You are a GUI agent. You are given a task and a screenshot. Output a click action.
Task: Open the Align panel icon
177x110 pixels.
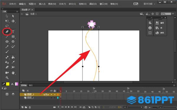click(x=150, y=23)
